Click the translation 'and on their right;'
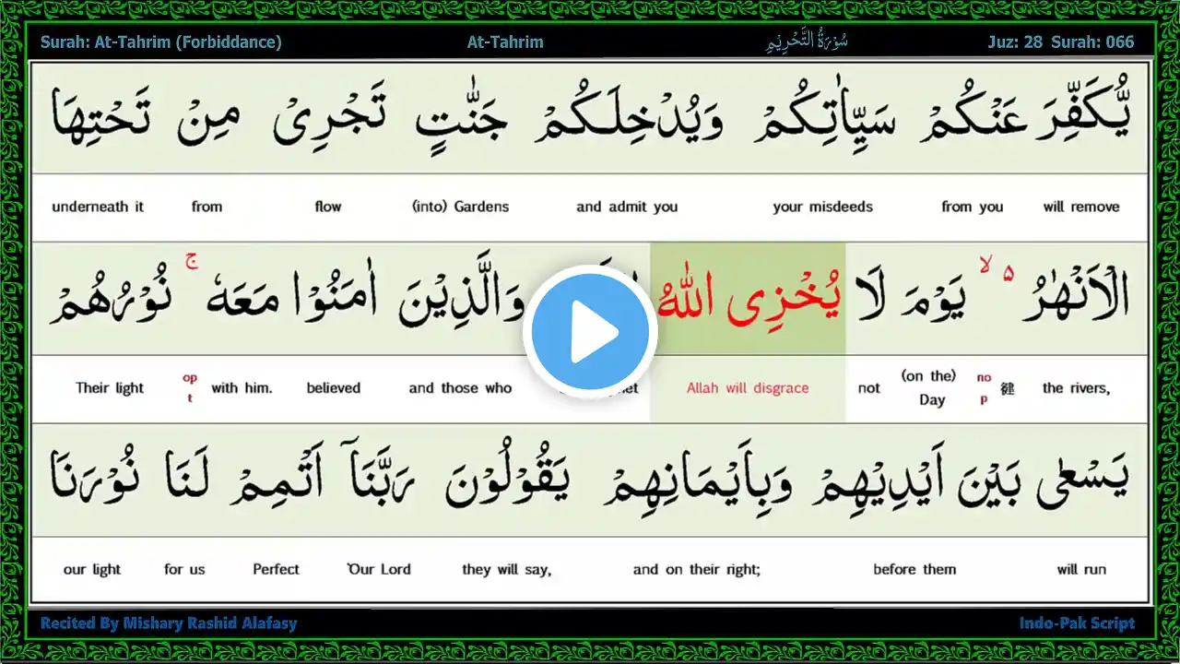 click(x=697, y=569)
